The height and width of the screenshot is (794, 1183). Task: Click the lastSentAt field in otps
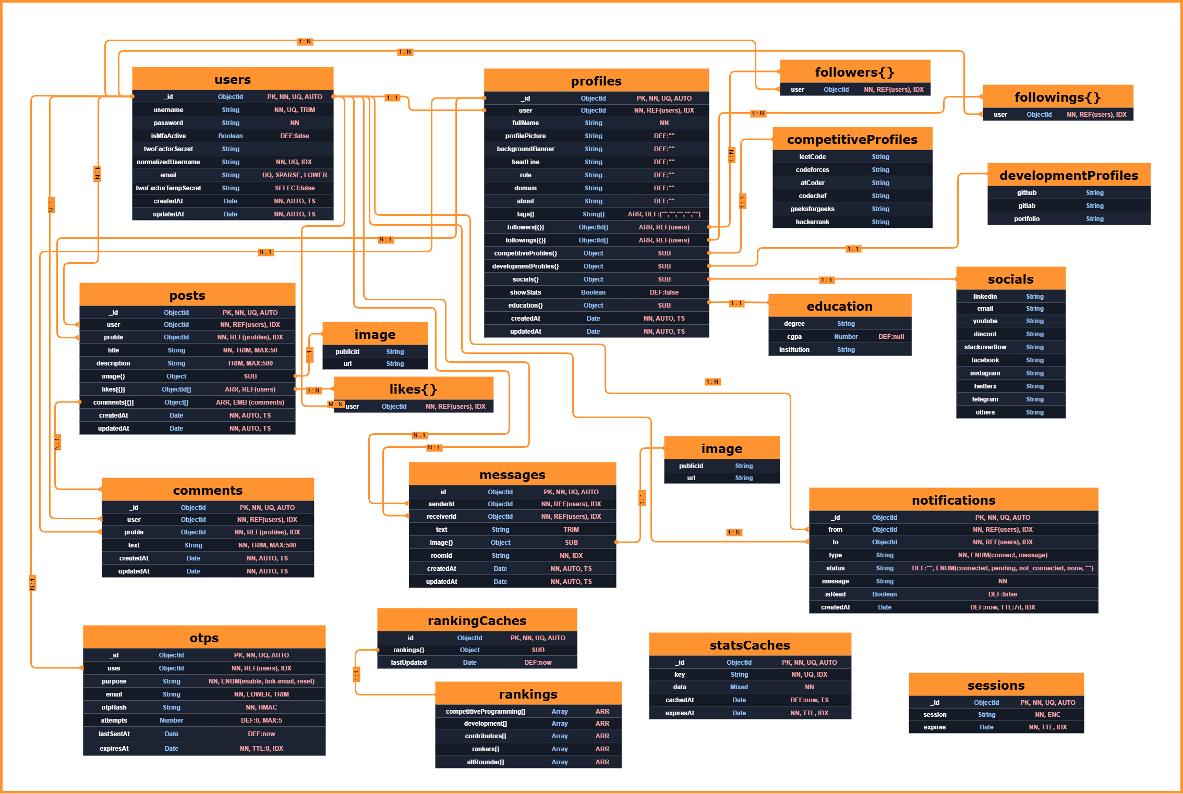204,734
